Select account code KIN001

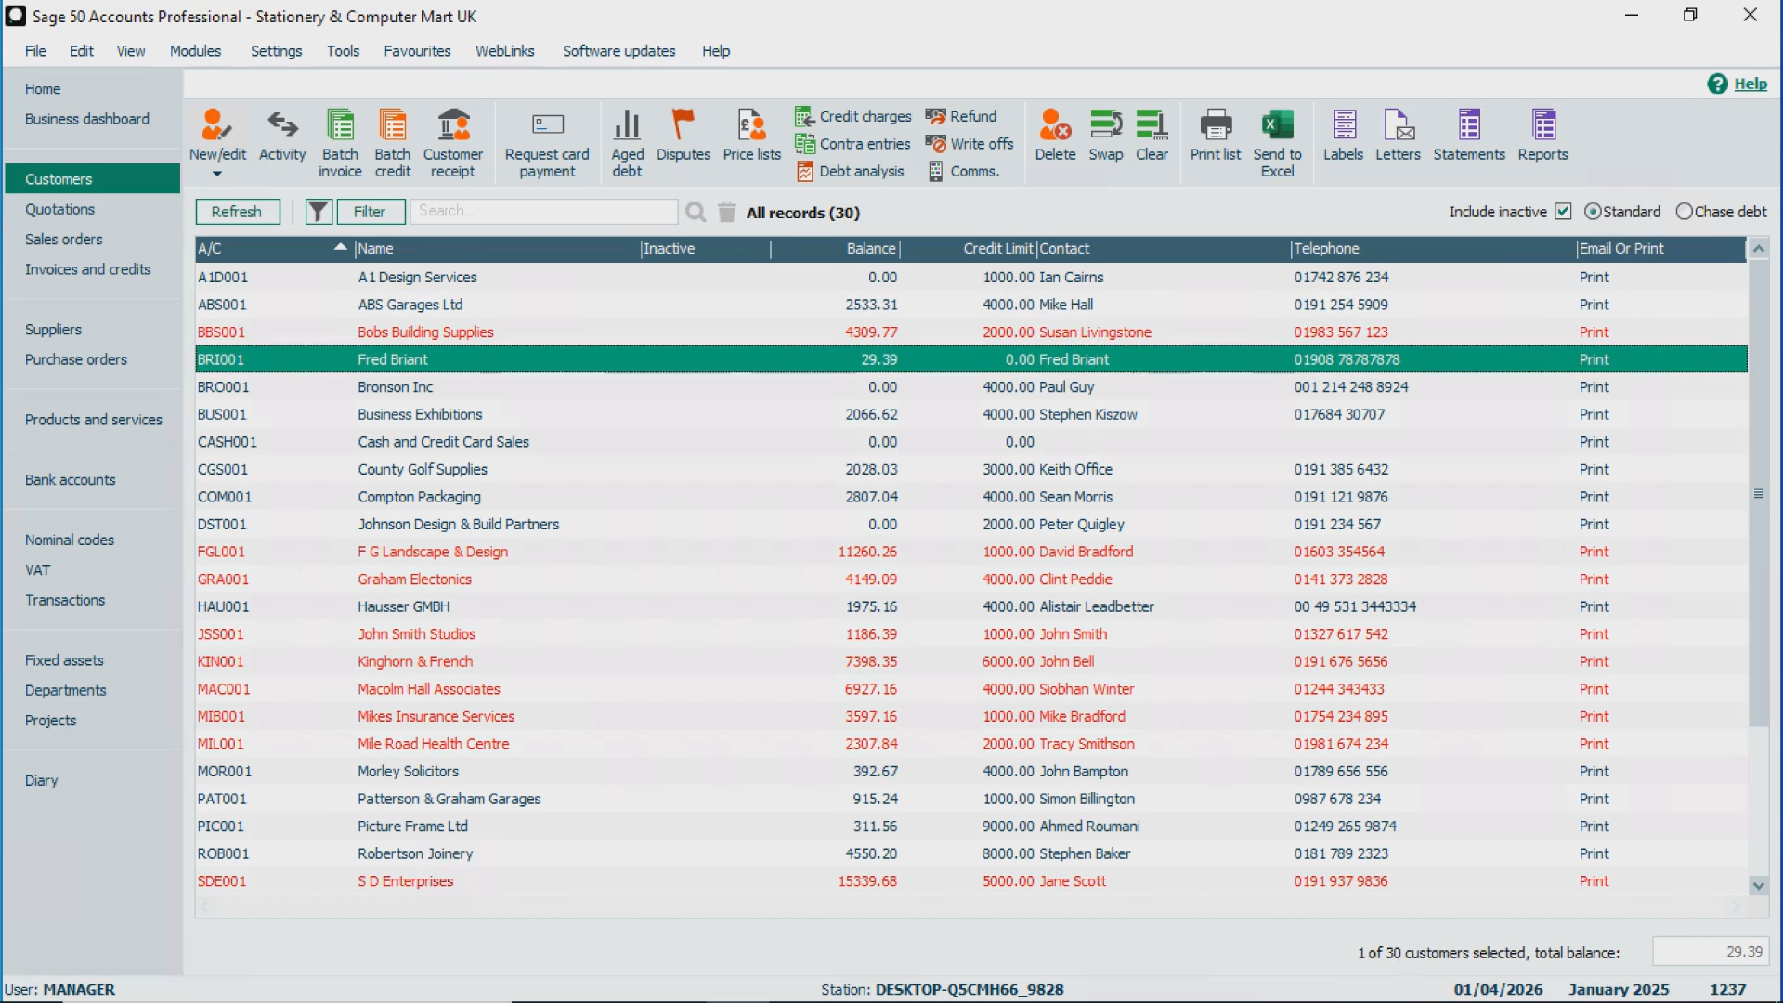point(220,662)
